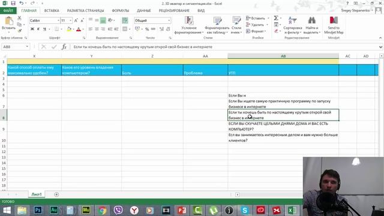Click the decrease indent icon
Screen dimensions: 384x216
pyautogui.click(x=110, y=29)
